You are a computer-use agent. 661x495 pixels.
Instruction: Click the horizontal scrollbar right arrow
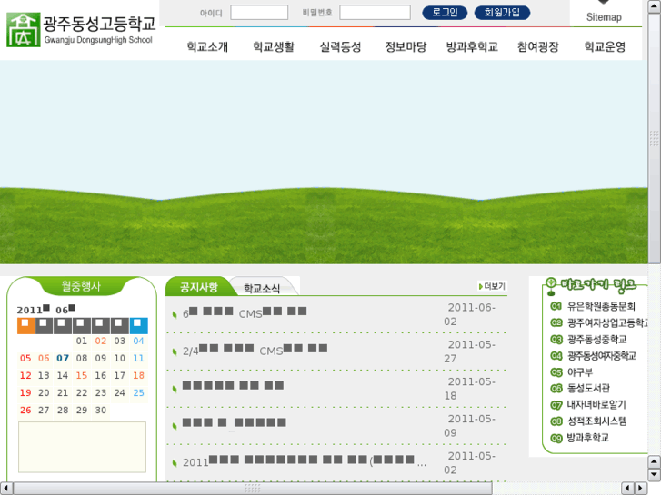(x=641, y=489)
